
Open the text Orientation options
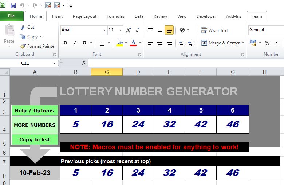pyautogui.click(x=184, y=30)
